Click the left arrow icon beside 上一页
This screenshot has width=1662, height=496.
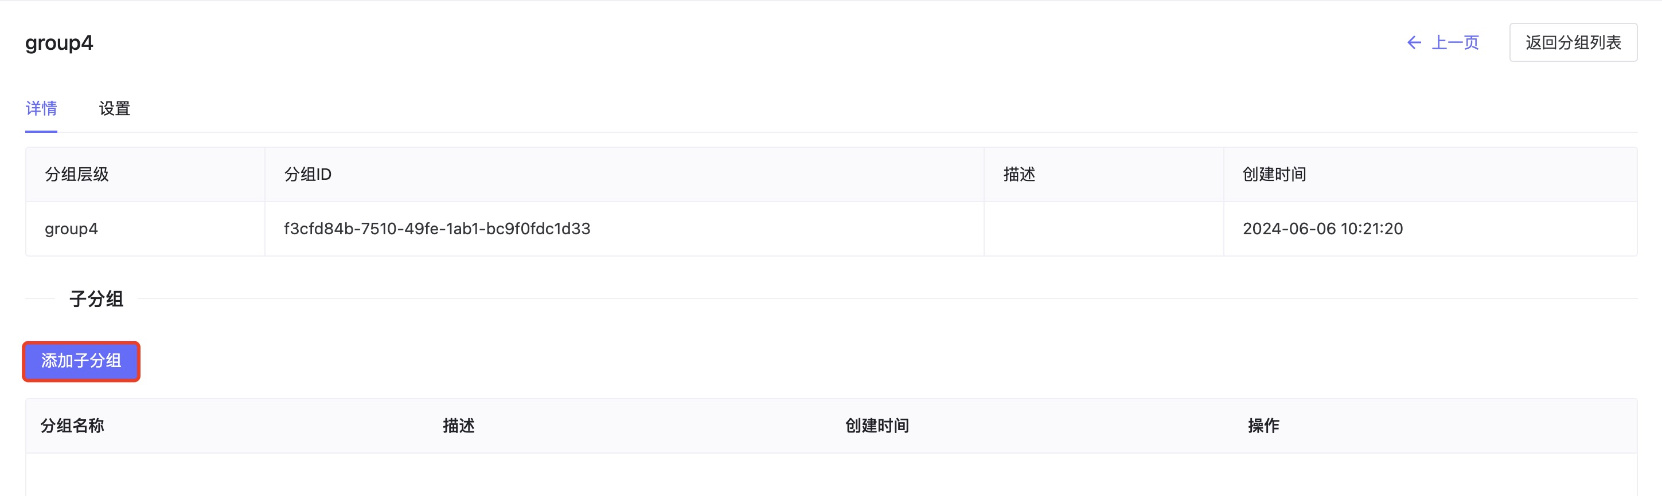pyautogui.click(x=1414, y=42)
